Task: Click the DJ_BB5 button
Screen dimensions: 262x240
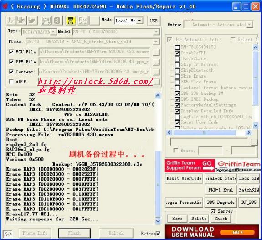Action: 249,203
